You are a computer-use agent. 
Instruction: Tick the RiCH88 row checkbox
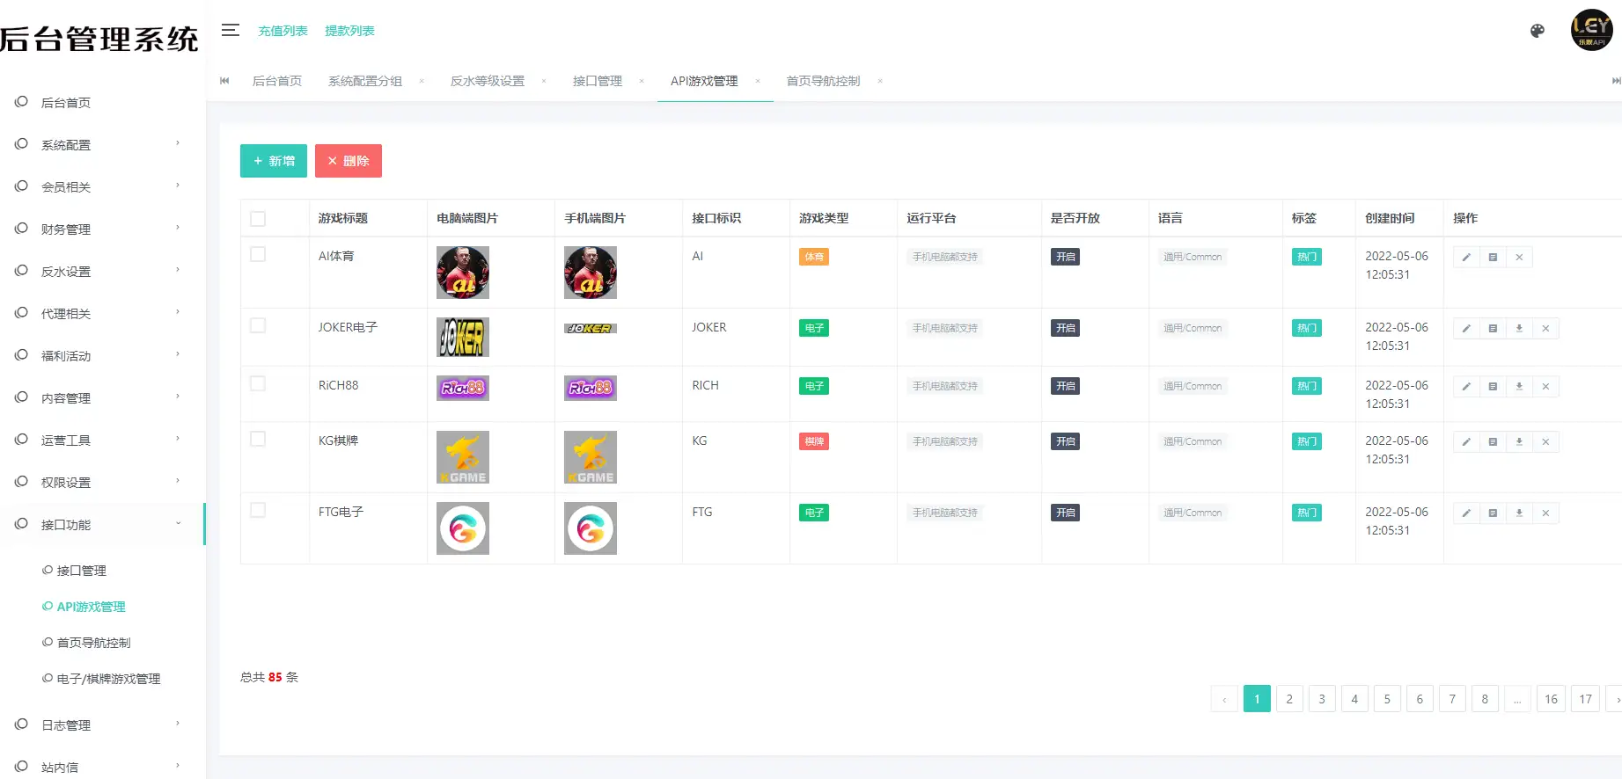point(258,383)
